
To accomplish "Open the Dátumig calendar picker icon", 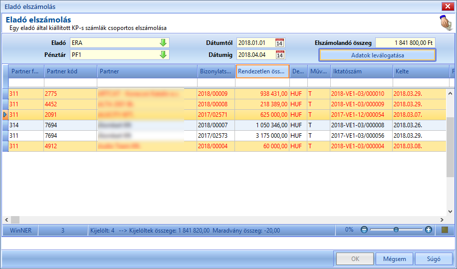I will click(280, 55).
